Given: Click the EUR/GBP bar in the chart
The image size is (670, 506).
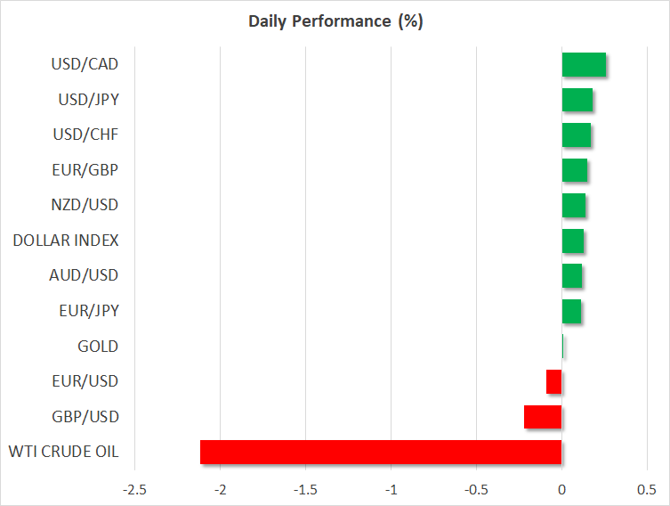Looking at the screenshot, I should click(574, 170).
